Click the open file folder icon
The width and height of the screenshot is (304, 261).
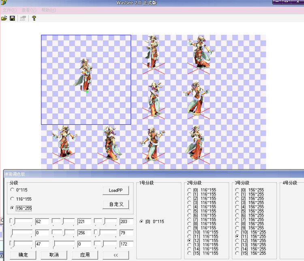(4, 18)
